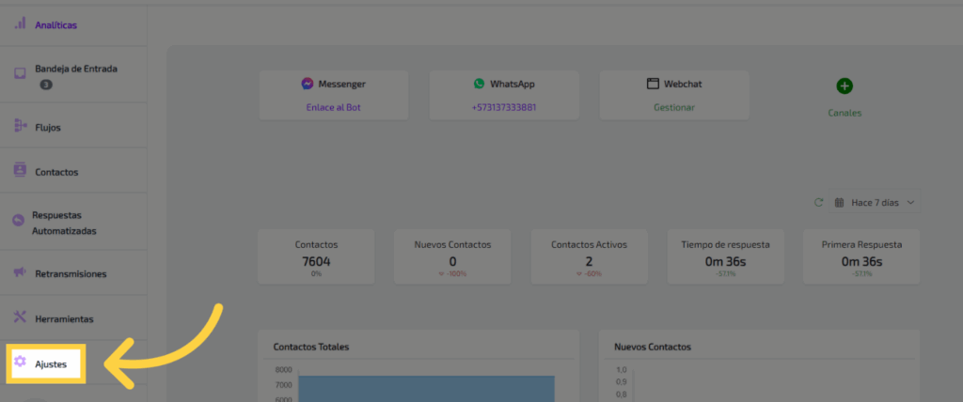
Task: Click the Herramientas tools icon
Action: [20, 317]
